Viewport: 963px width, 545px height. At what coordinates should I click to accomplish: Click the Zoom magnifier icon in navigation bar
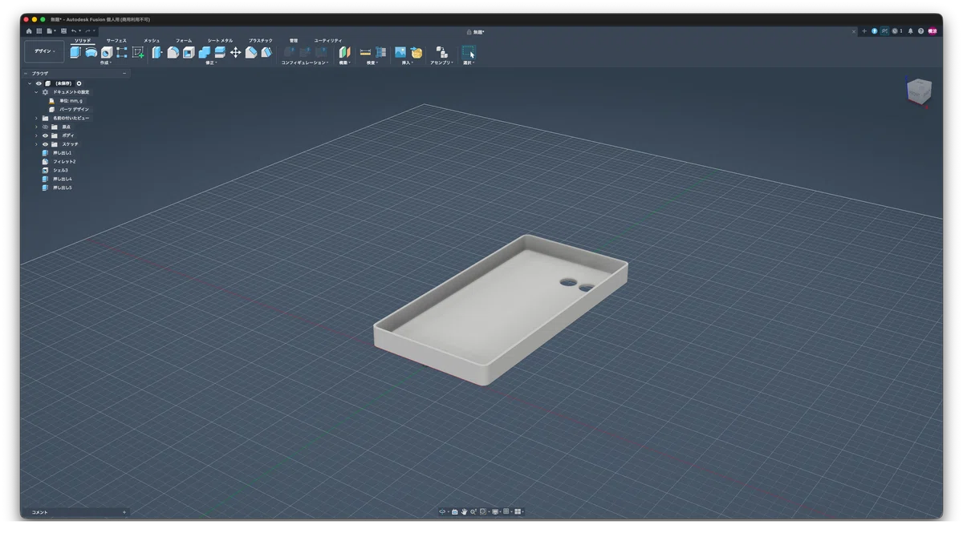click(473, 511)
